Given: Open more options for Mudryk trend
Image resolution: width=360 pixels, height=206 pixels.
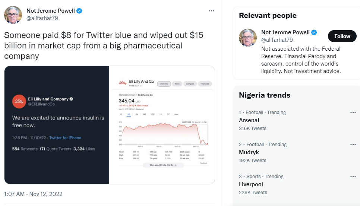Looking at the screenshot, I should (x=353, y=145).
